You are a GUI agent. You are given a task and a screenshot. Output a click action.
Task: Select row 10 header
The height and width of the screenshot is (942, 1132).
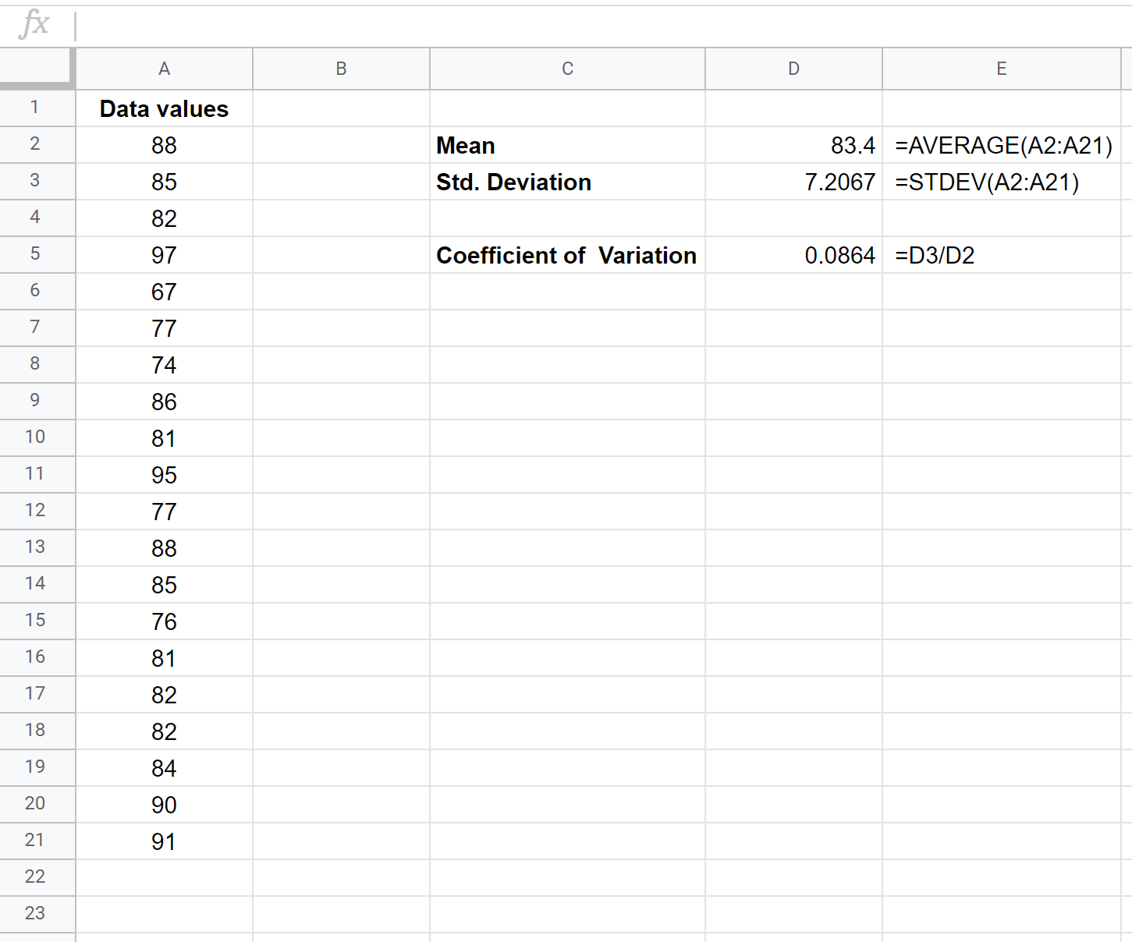37,437
